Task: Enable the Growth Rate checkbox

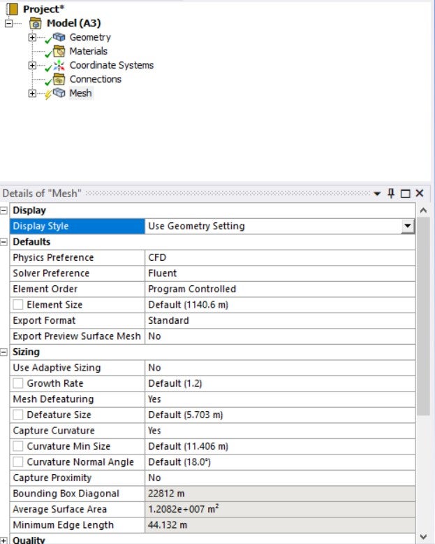Action: click(x=18, y=383)
